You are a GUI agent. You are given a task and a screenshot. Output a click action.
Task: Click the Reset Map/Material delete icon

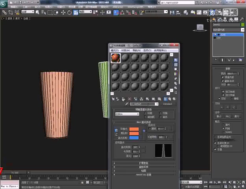point(129,99)
